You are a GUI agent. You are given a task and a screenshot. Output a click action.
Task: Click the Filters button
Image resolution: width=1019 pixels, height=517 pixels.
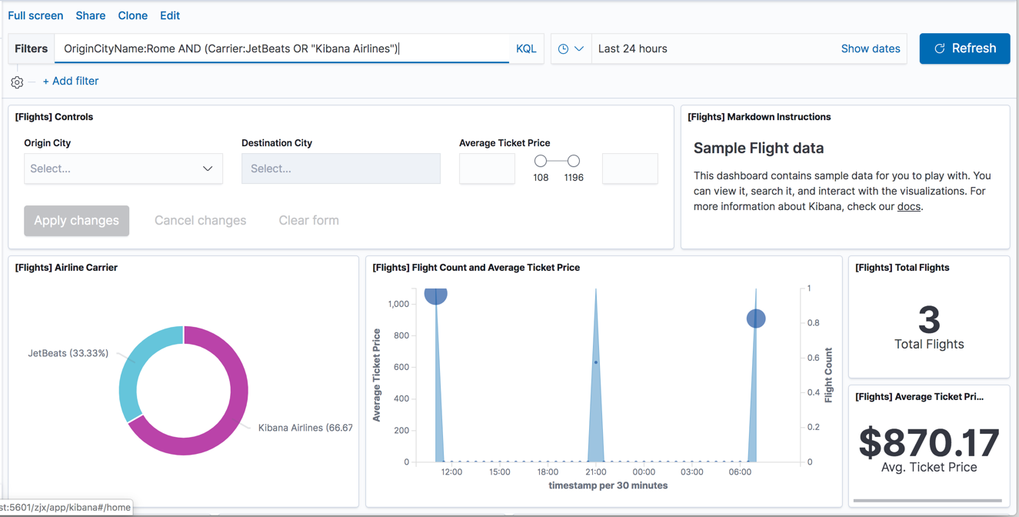point(31,48)
